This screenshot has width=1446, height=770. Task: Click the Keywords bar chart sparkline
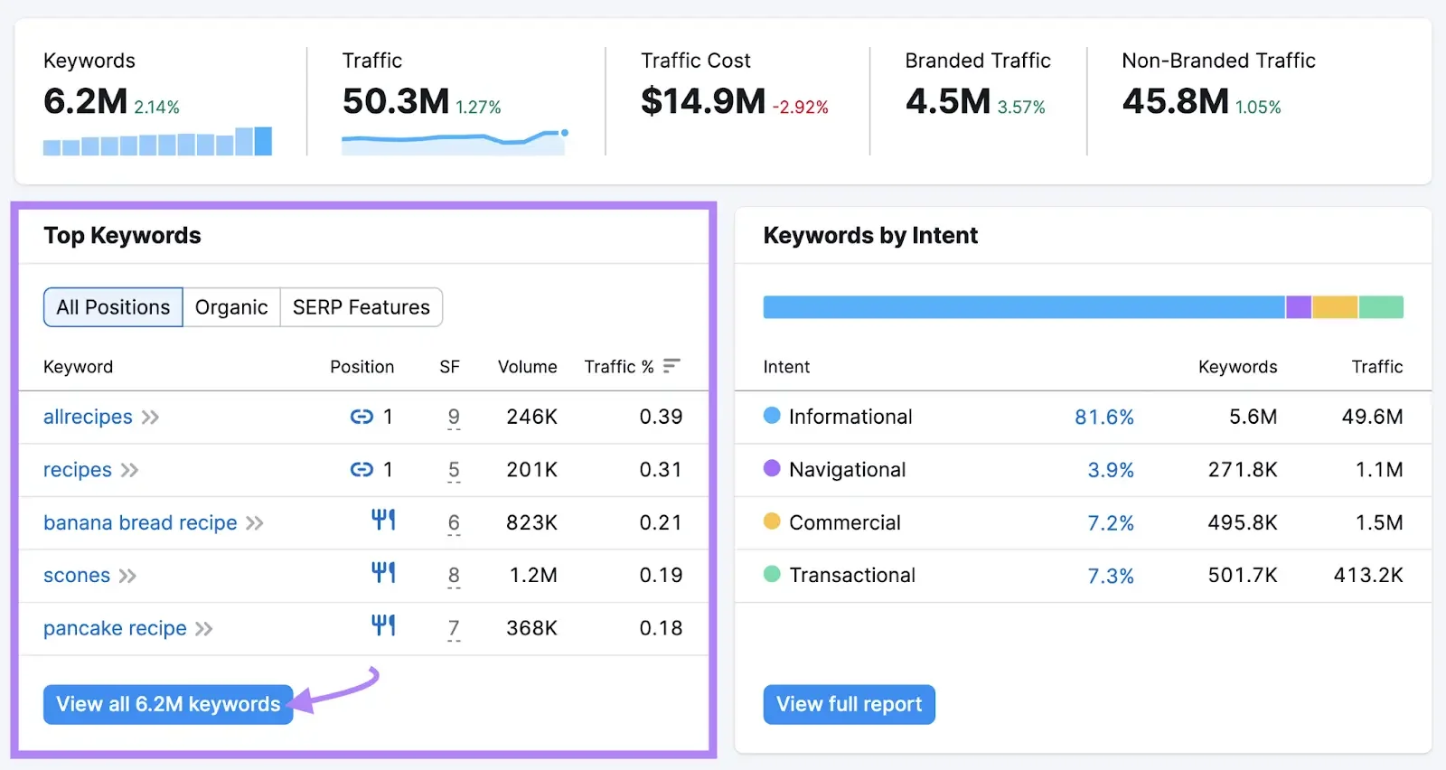click(157, 141)
